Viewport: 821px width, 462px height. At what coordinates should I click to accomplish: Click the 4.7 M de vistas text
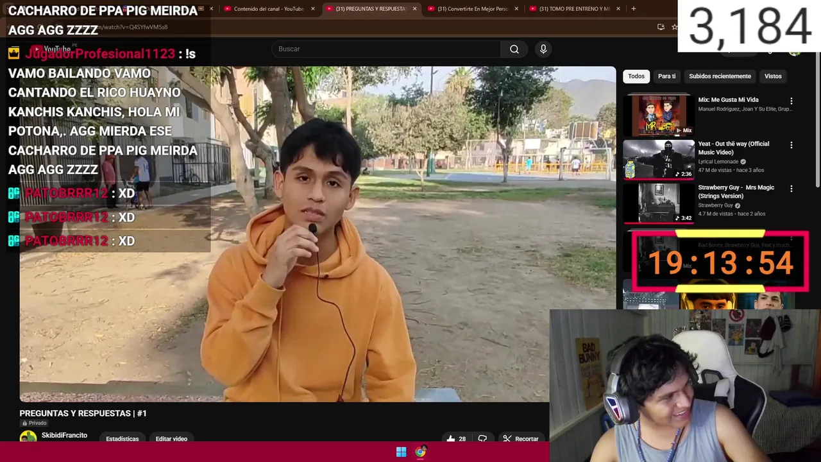[x=716, y=214]
